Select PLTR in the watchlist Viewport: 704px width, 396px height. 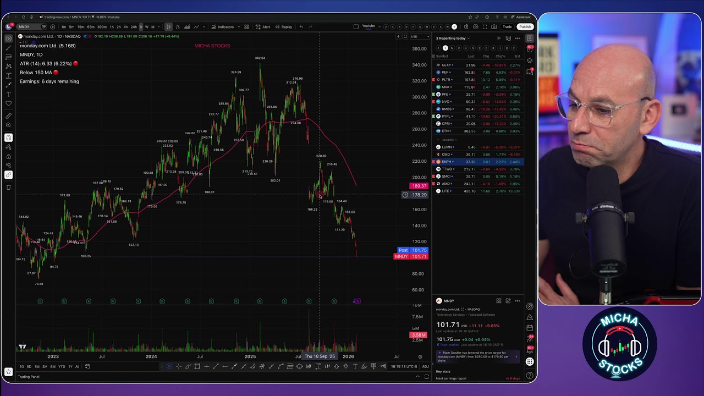click(478, 80)
